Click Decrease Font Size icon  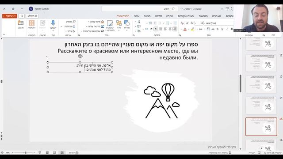coord(187,23)
